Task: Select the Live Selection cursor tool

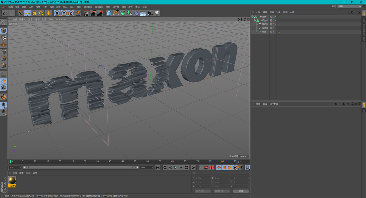Action: (x=20, y=13)
